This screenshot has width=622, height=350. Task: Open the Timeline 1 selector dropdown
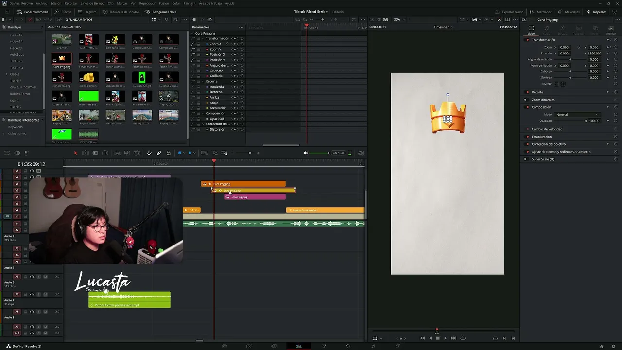point(443,27)
